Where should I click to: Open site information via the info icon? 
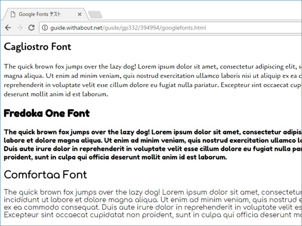[45, 27]
